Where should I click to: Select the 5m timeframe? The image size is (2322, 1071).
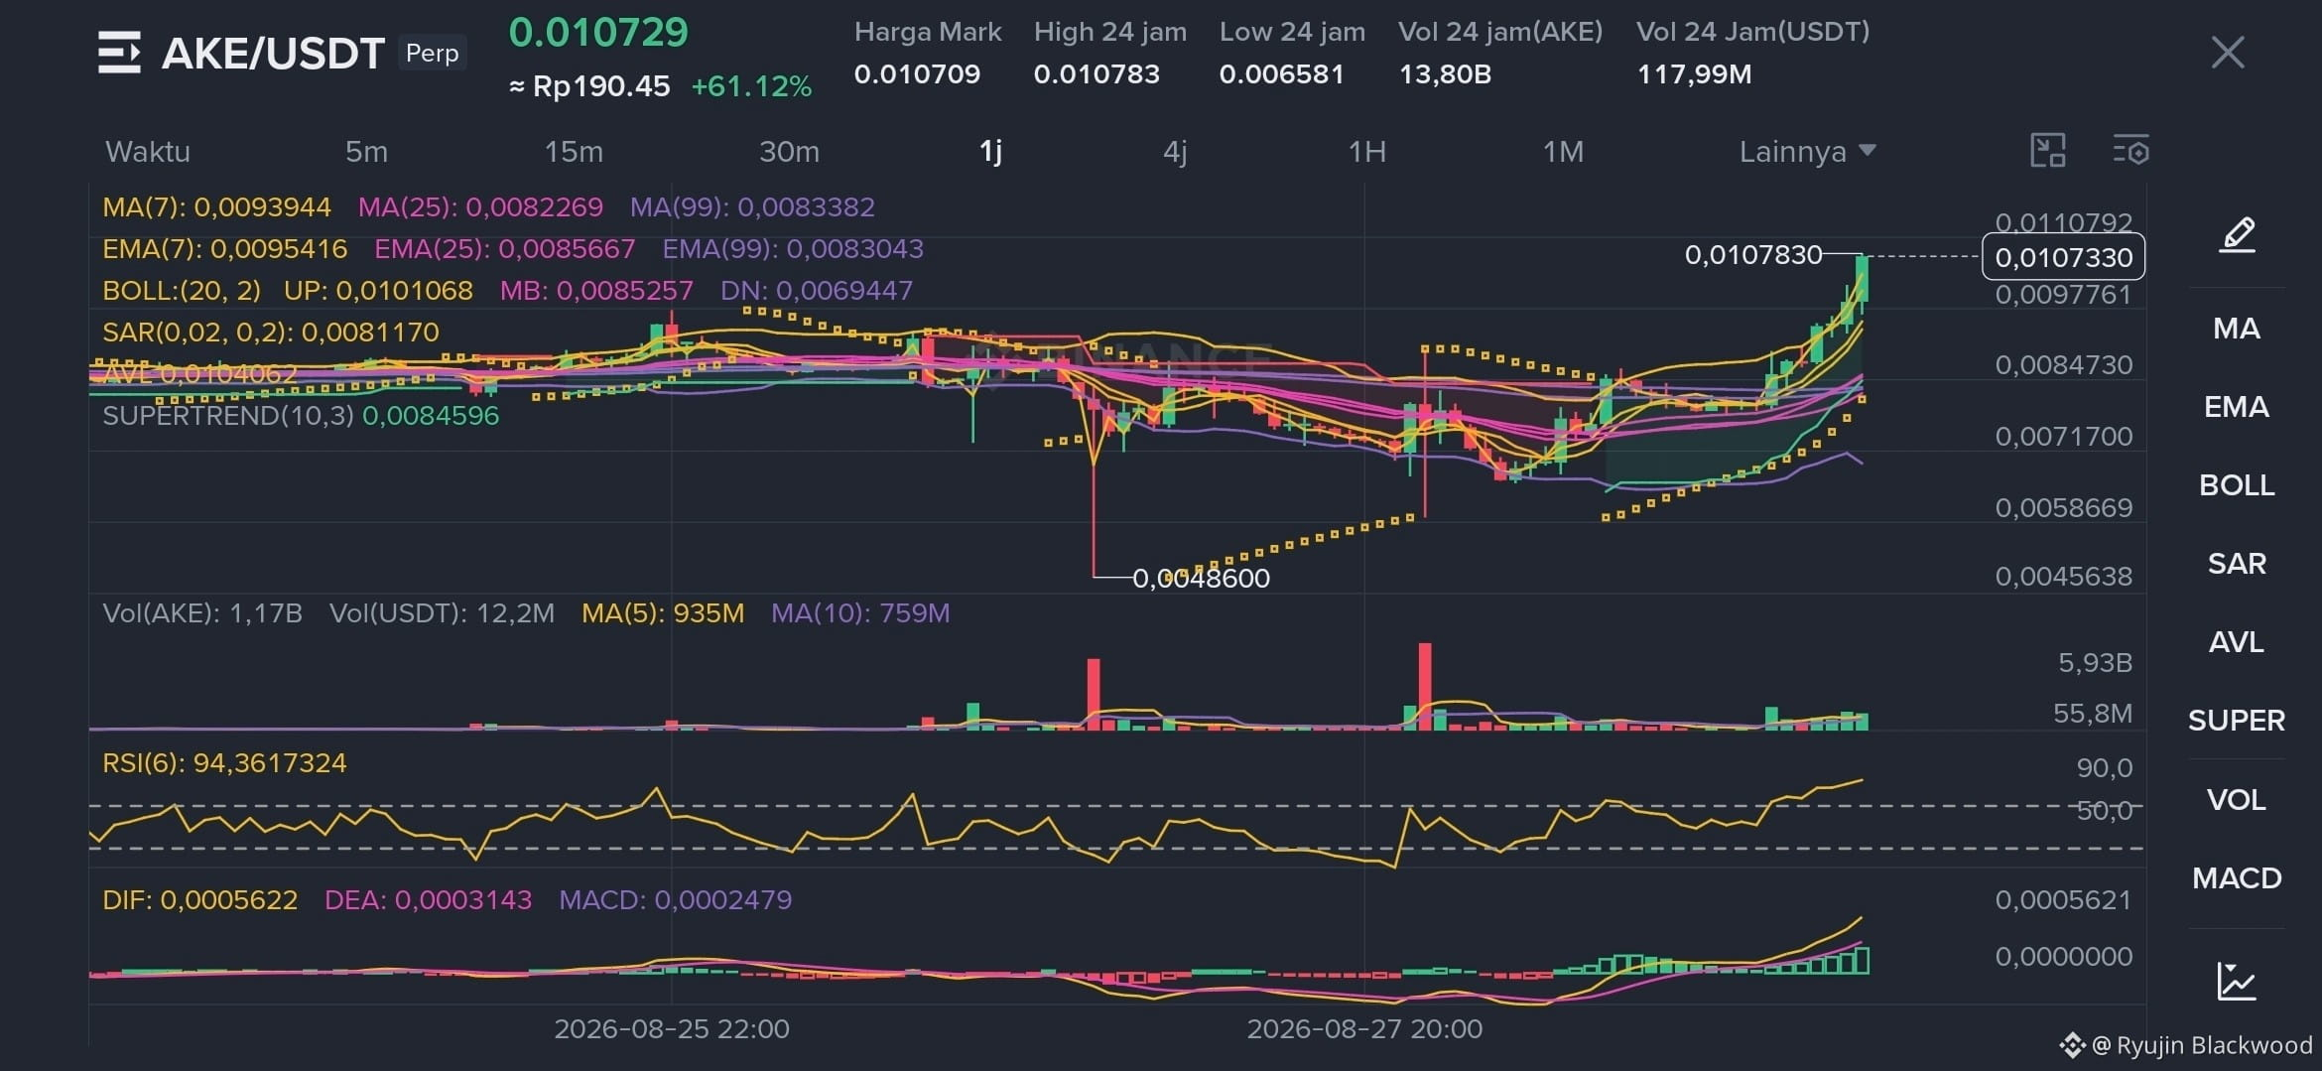366,152
